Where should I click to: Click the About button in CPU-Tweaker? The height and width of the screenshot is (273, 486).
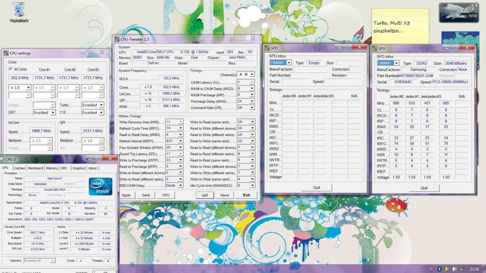(224, 195)
